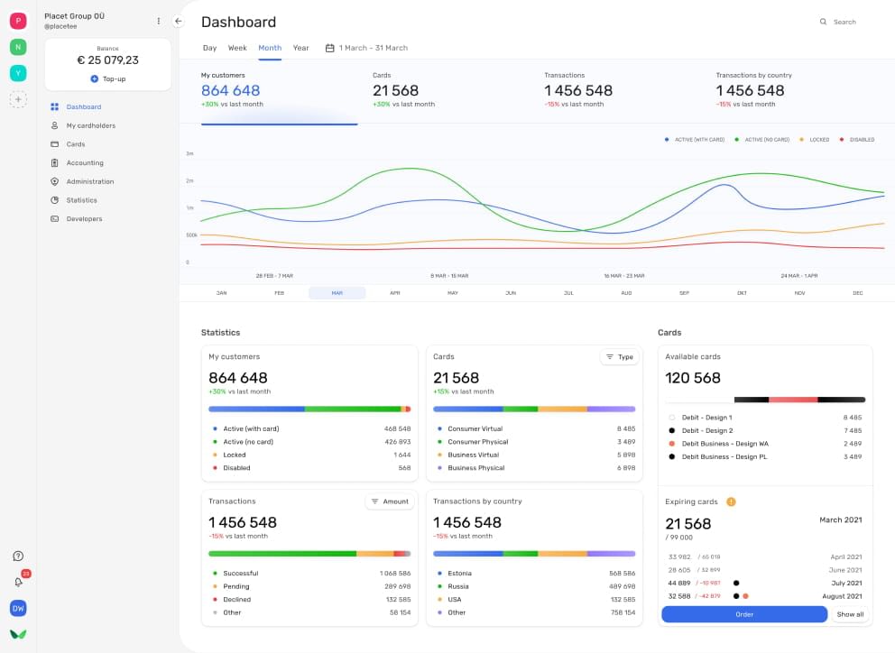Open the Type filter on the Cards card
Image resolution: width=895 pixels, height=653 pixels.
click(x=620, y=357)
